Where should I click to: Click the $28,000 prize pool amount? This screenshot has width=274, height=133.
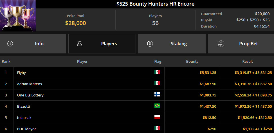75,23
